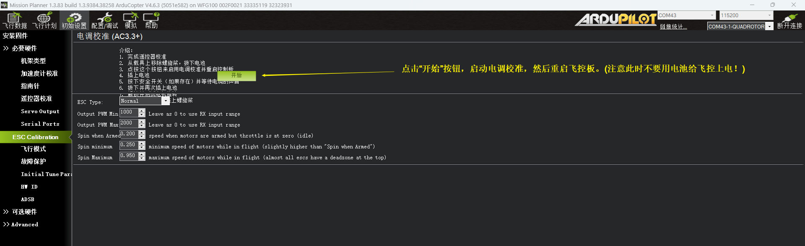Select Serial Ports in sidebar

click(x=40, y=124)
